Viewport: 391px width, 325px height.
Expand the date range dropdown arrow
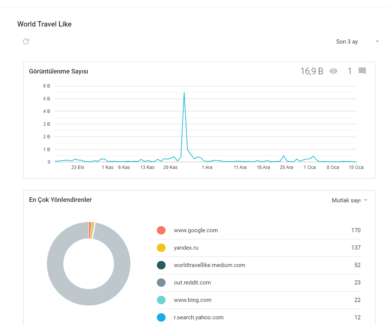coord(377,42)
